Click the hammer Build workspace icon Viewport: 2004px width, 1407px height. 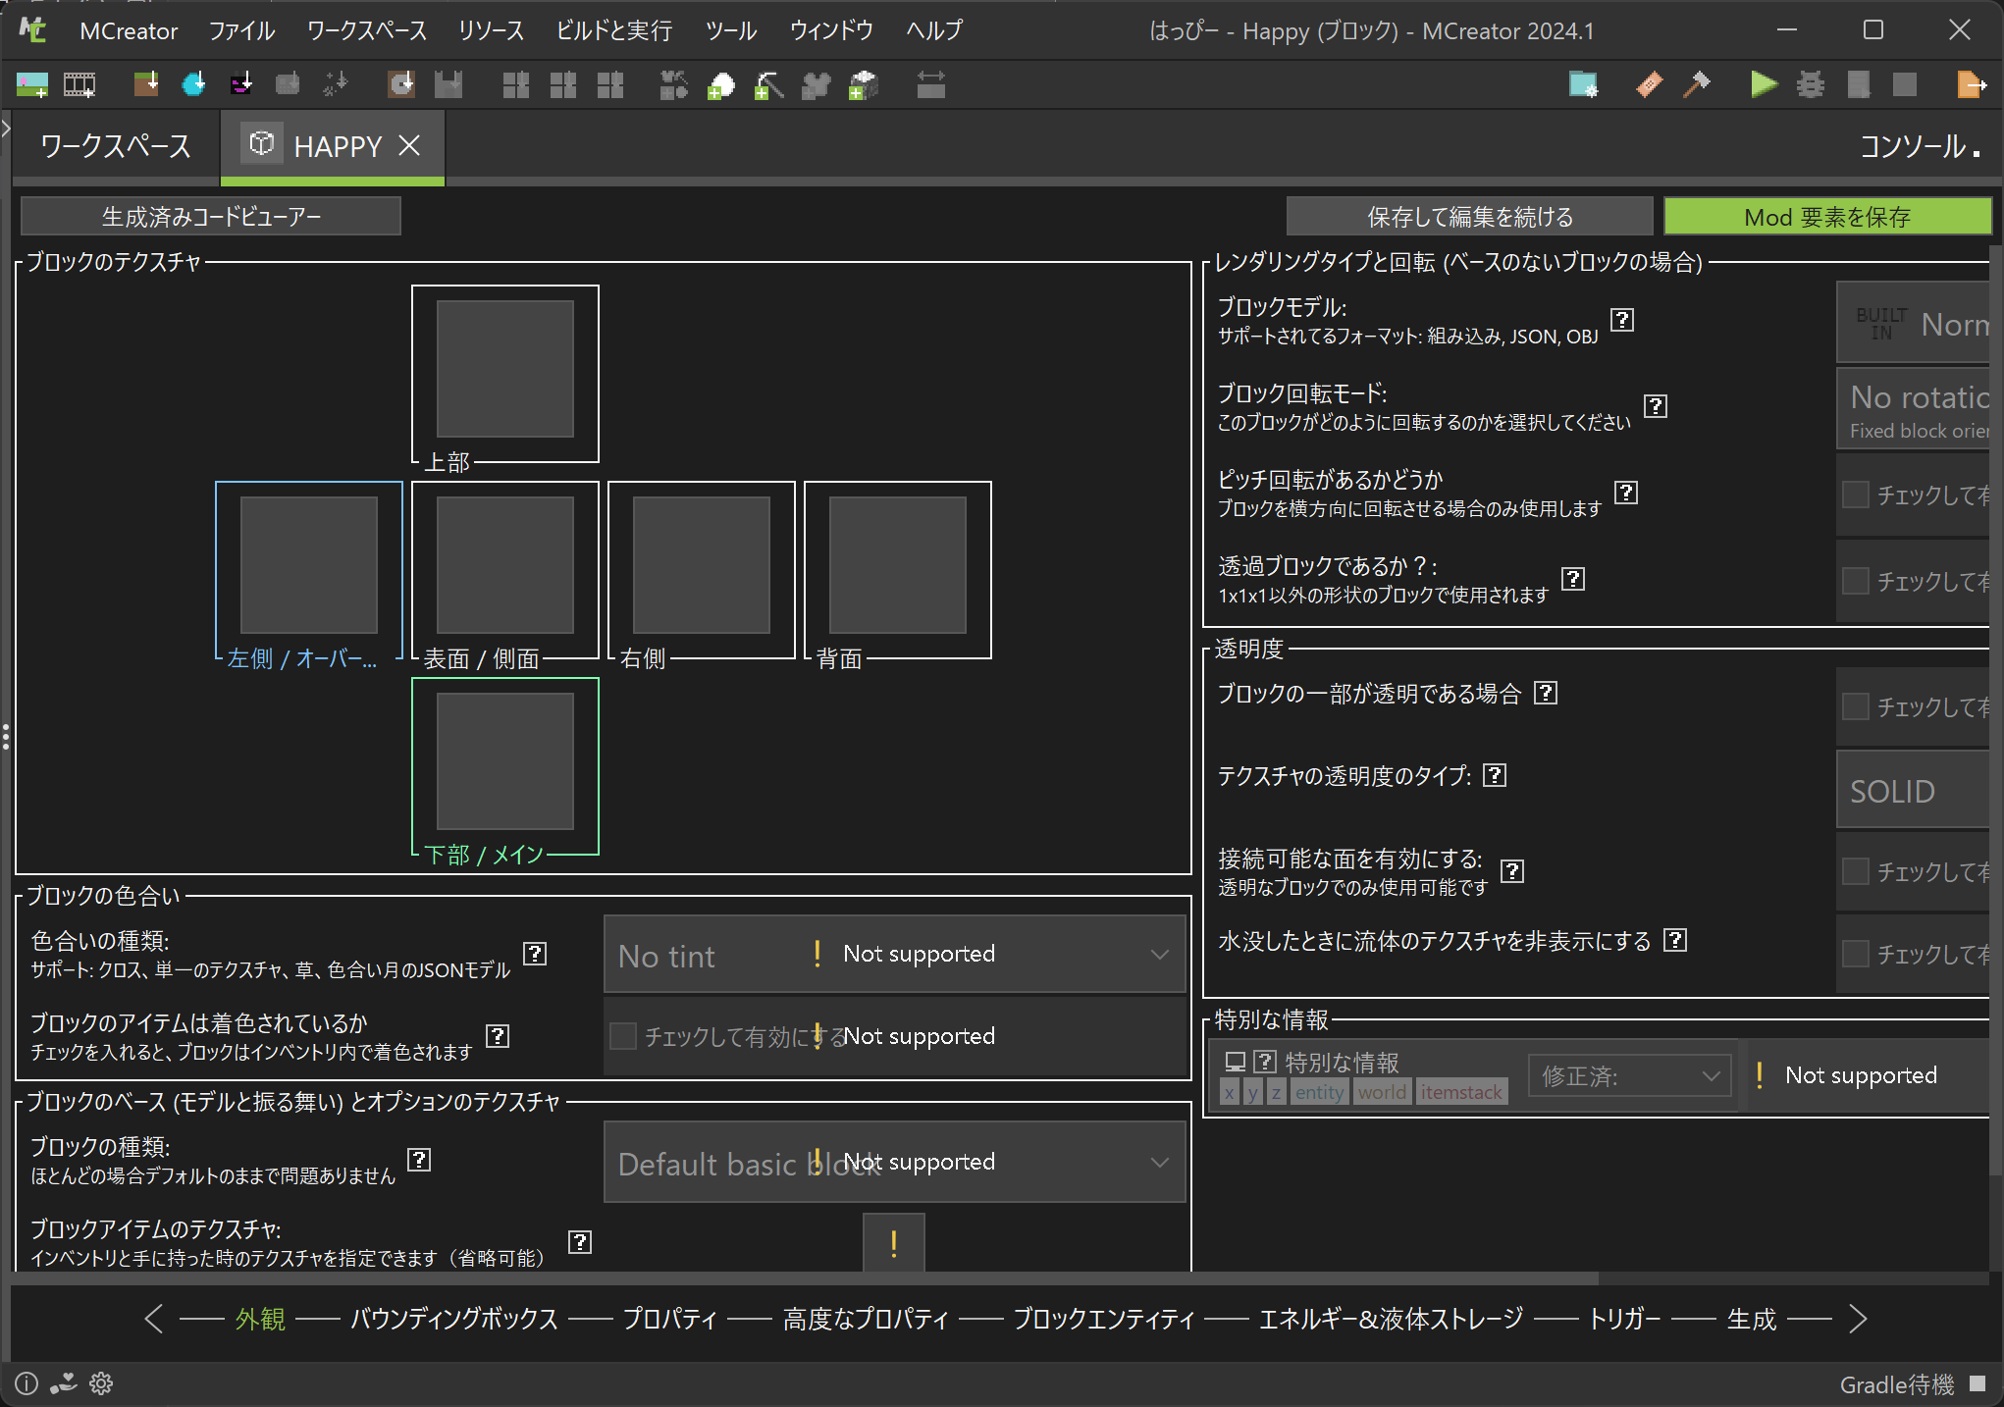(x=1696, y=85)
